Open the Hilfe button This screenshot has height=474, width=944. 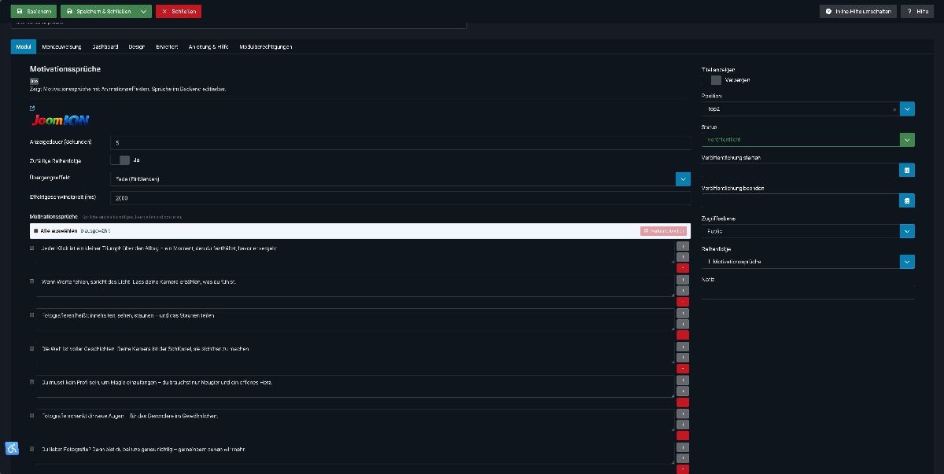917,12
